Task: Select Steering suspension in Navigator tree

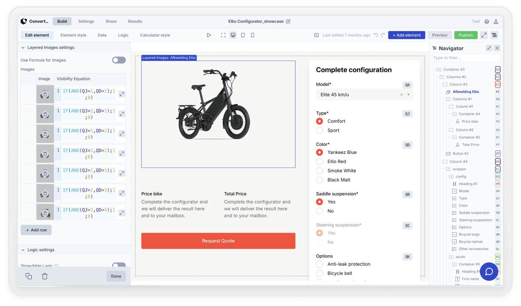Action: pos(475,220)
